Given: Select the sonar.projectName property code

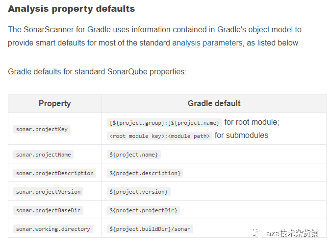Looking at the screenshot, I should [x=43, y=155].
